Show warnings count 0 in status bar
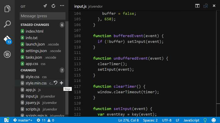Screen dimensions: 220x123 [51, 120]
